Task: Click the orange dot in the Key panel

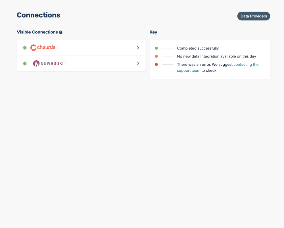Action: click(156, 56)
